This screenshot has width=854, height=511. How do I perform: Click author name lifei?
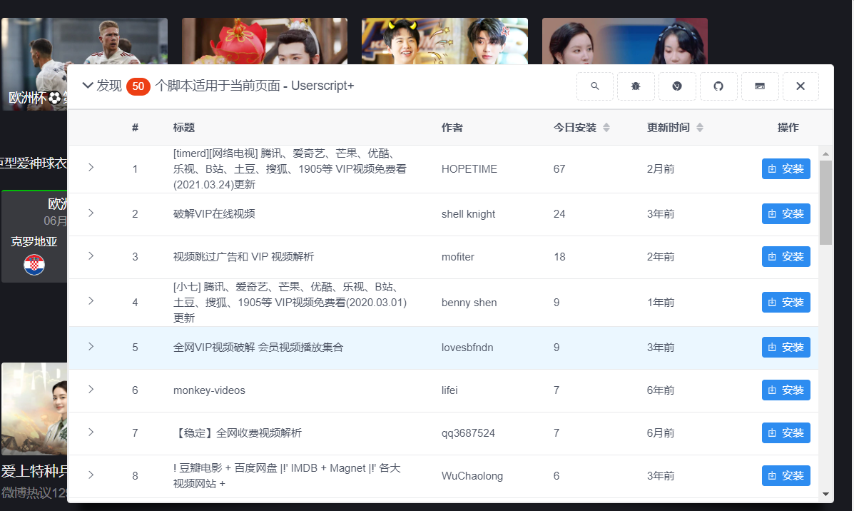[x=449, y=390]
